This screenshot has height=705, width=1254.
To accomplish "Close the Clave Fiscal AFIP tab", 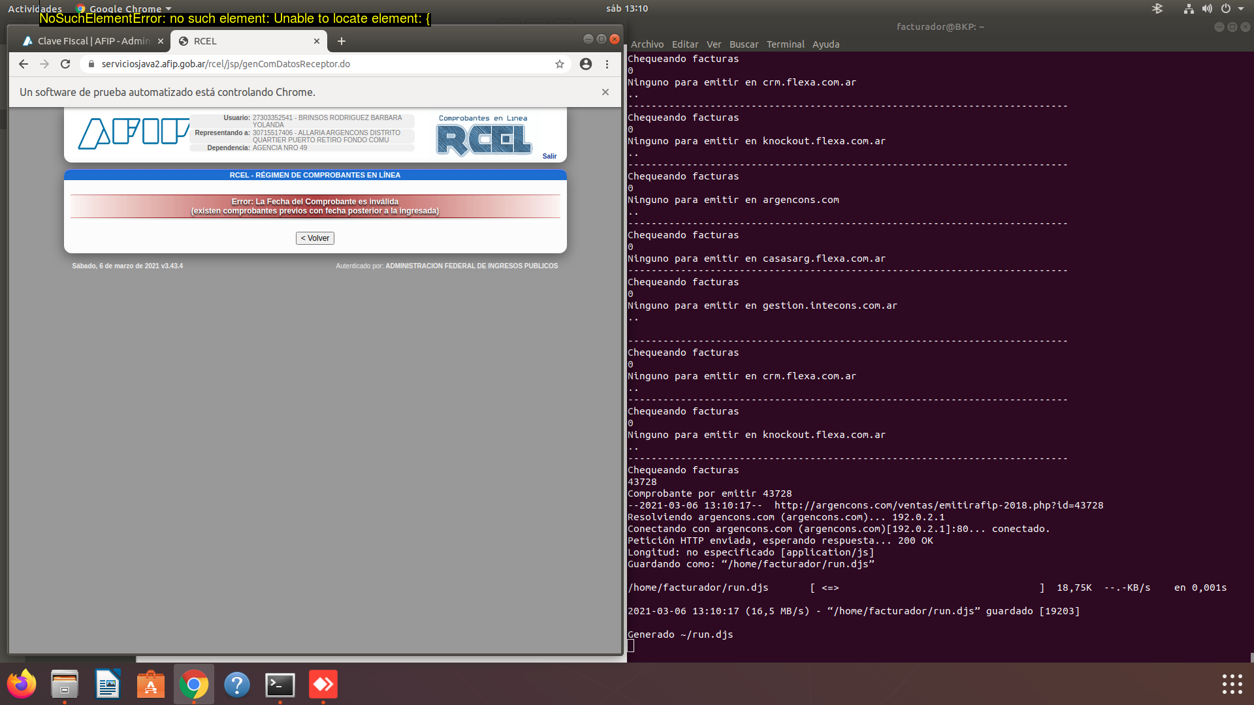I will [x=161, y=41].
